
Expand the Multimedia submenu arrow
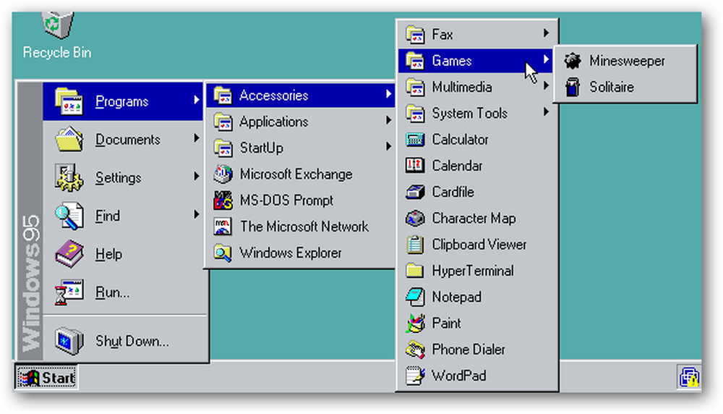[x=546, y=86]
